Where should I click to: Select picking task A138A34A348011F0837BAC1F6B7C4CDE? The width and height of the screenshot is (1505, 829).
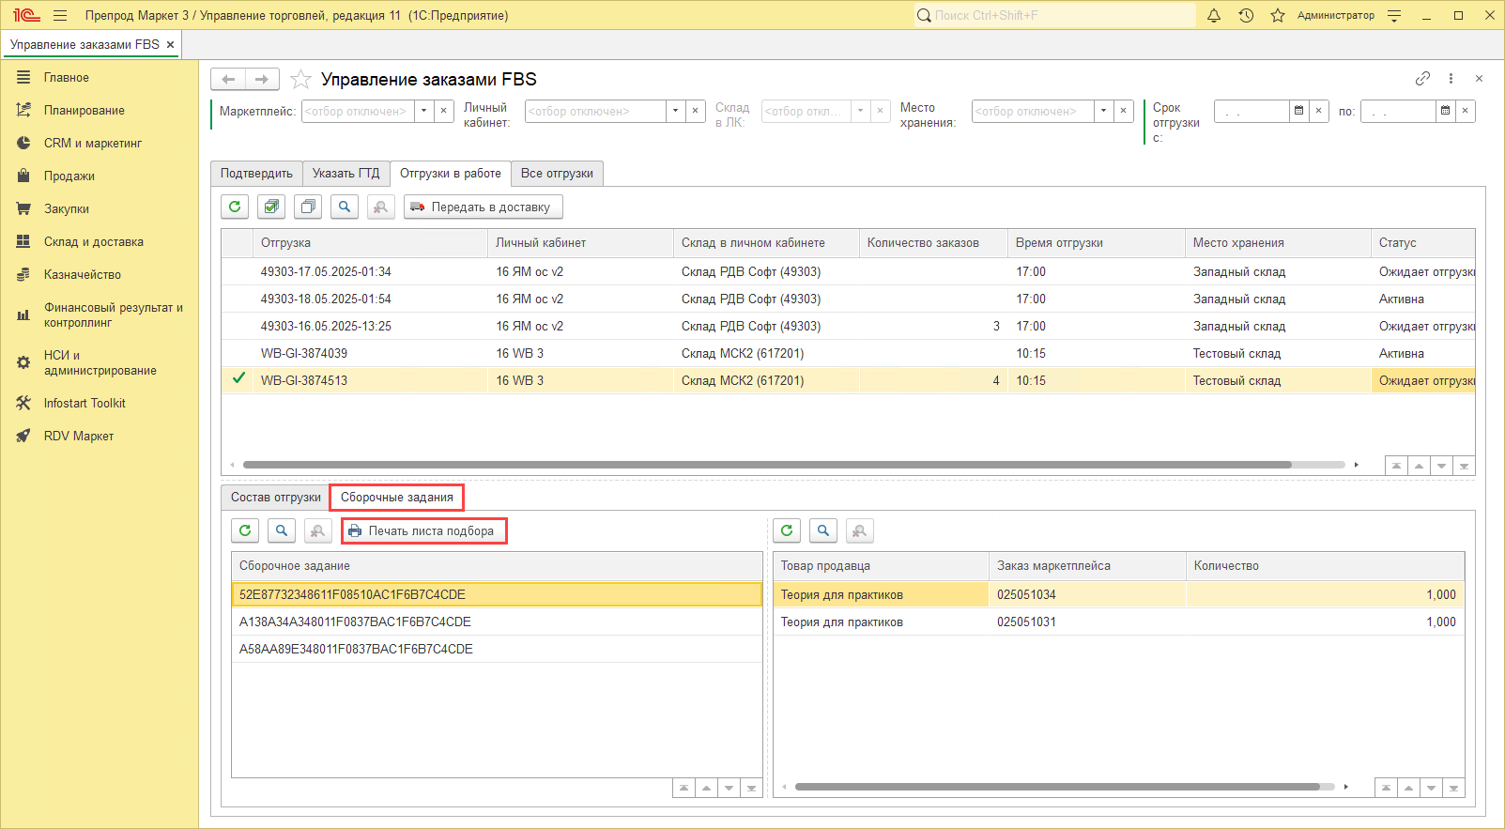click(x=355, y=622)
